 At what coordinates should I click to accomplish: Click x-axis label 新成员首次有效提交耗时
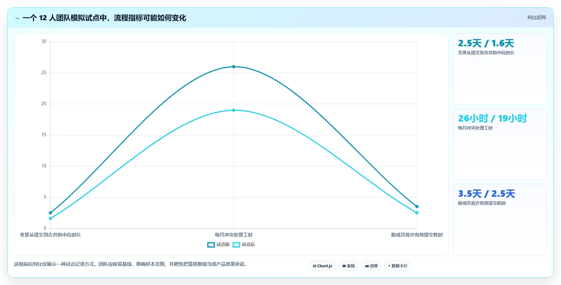coord(417,235)
